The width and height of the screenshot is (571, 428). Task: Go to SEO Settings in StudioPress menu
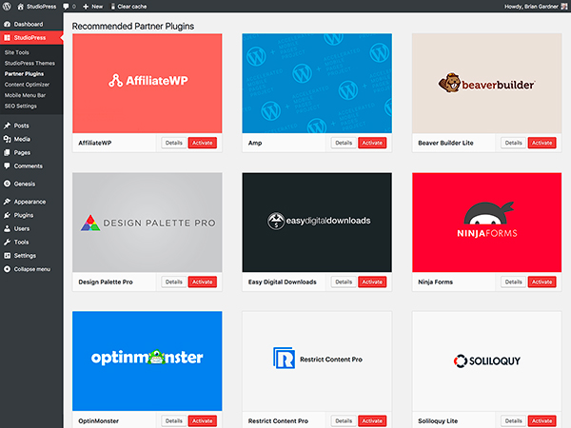pos(23,105)
